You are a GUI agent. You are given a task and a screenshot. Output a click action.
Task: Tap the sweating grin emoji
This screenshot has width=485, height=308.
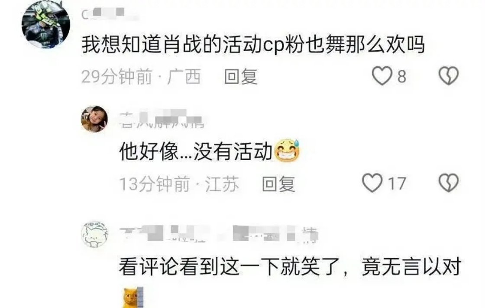pyautogui.click(x=287, y=151)
